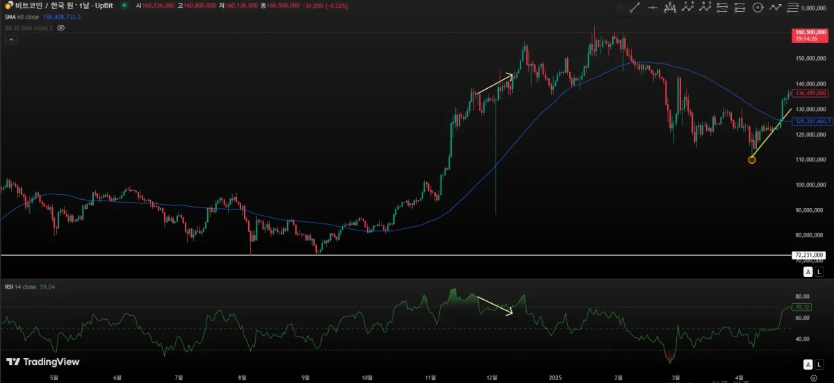Pick the ABC correction wave tool
Viewport: 834px width, 383px height.
coord(705,8)
